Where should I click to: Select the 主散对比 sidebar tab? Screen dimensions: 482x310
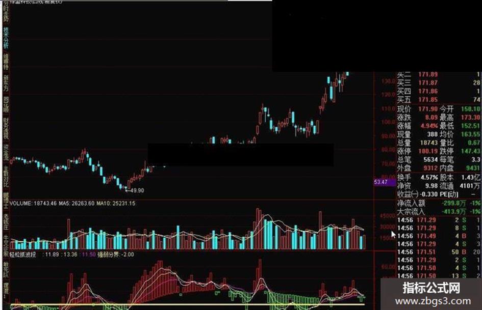pyautogui.click(x=6, y=177)
